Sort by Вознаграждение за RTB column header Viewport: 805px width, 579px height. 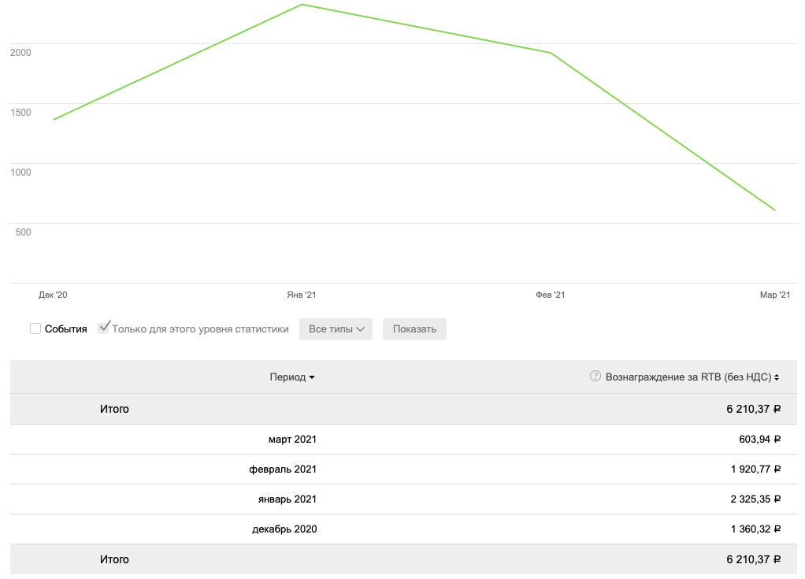(x=688, y=377)
